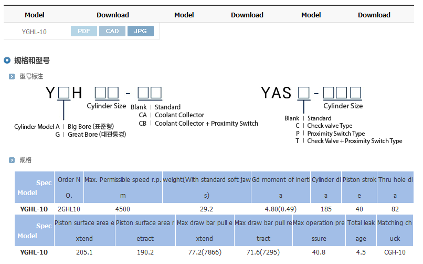423x264 pixels.
Task: Click the PDF download button
Action: point(84,31)
